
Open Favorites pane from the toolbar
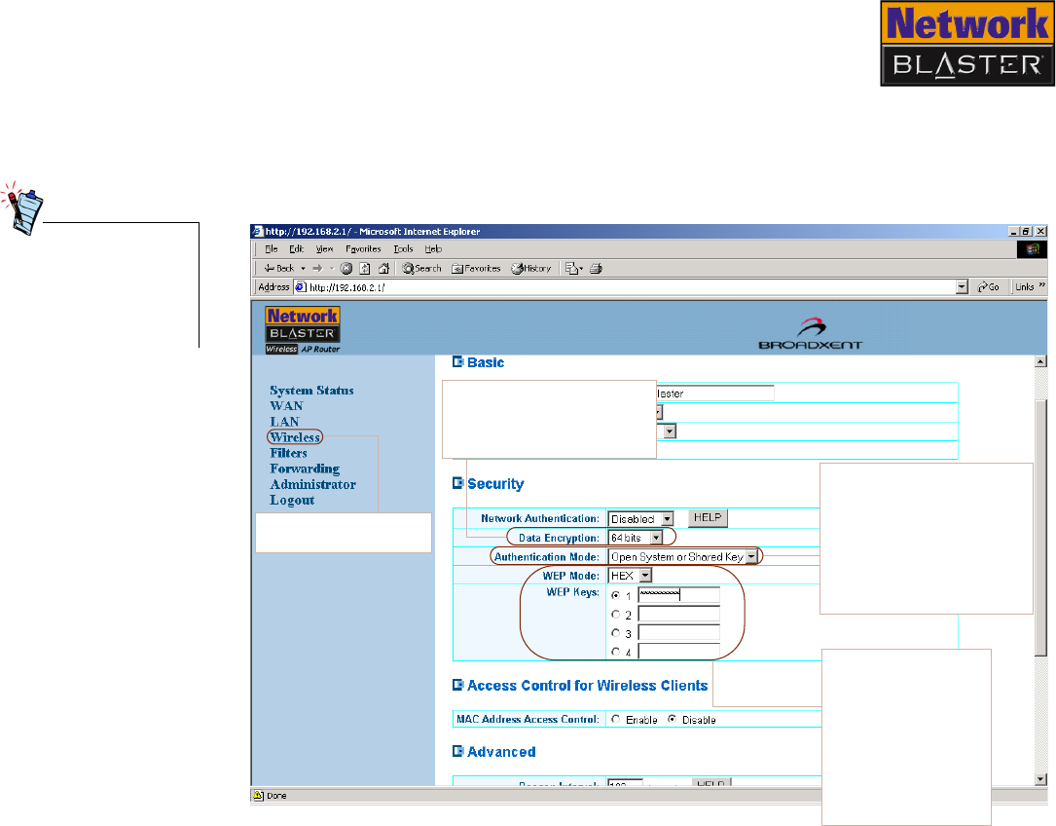pos(476,269)
